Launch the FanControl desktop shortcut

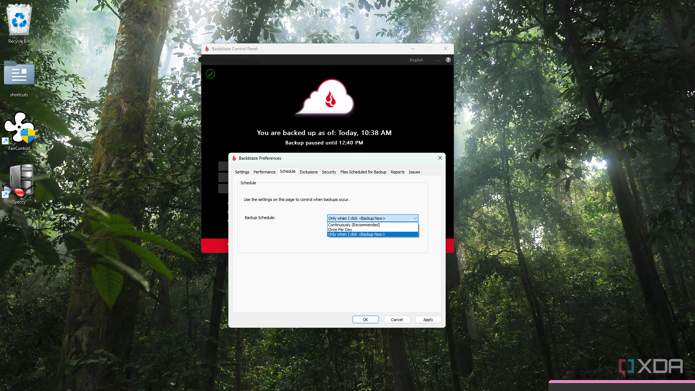(x=19, y=131)
